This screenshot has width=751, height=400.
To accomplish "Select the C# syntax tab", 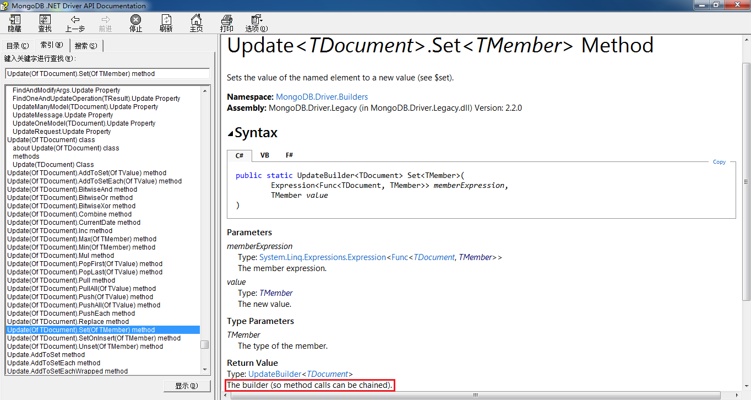I will point(240,155).
